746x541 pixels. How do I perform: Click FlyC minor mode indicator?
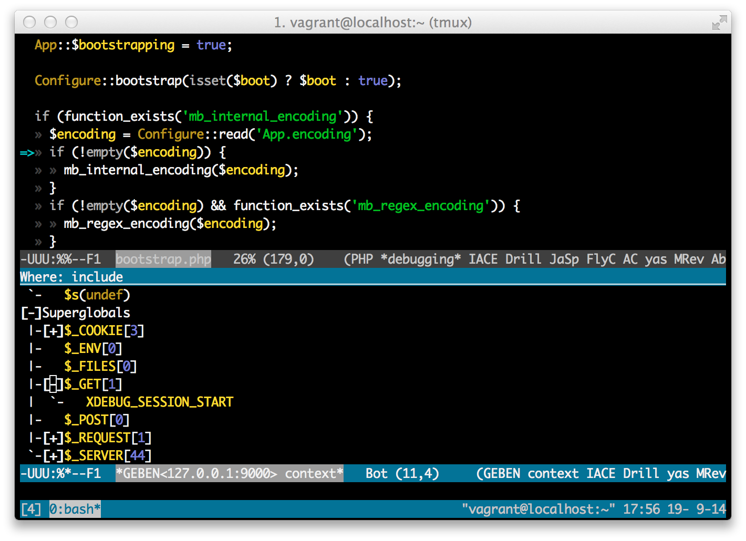601,259
